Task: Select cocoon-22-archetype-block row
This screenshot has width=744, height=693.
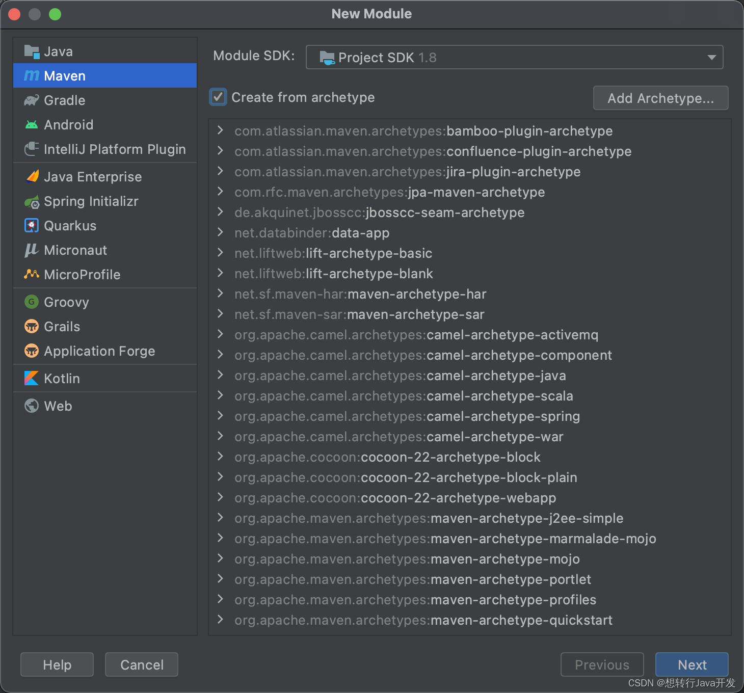Action: [x=470, y=457]
